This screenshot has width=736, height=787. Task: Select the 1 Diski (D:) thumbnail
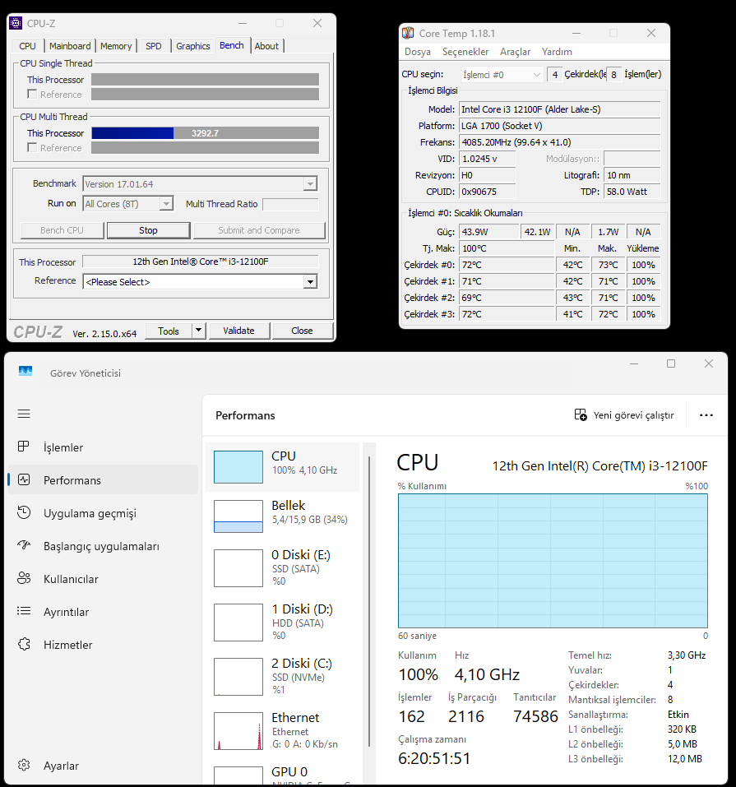[238, 623]
